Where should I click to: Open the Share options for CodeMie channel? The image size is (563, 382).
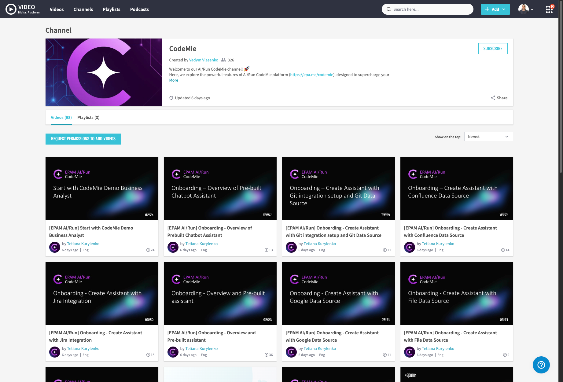tap(499, 98)
